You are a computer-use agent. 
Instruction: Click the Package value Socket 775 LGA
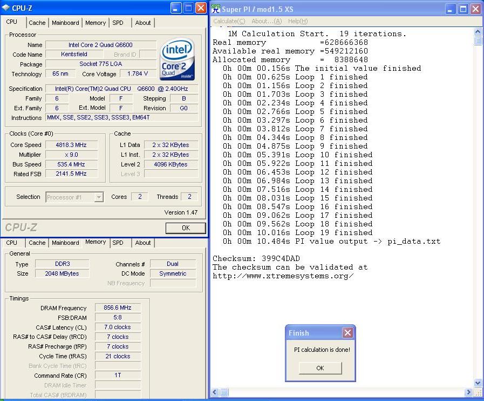click(x=100, y=64)
